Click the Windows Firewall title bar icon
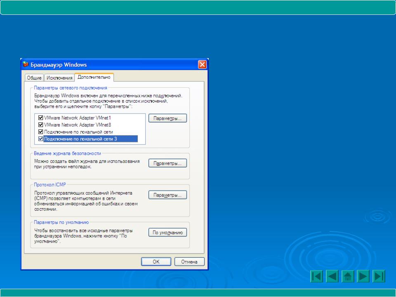The height and width of the screenshot is (297, 396). [x=26, y=64]
